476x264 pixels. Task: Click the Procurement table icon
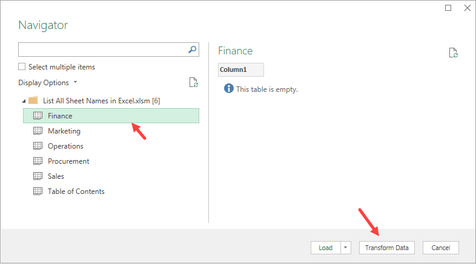38,161
